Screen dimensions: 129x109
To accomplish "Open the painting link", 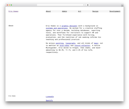I will (60, 43).
